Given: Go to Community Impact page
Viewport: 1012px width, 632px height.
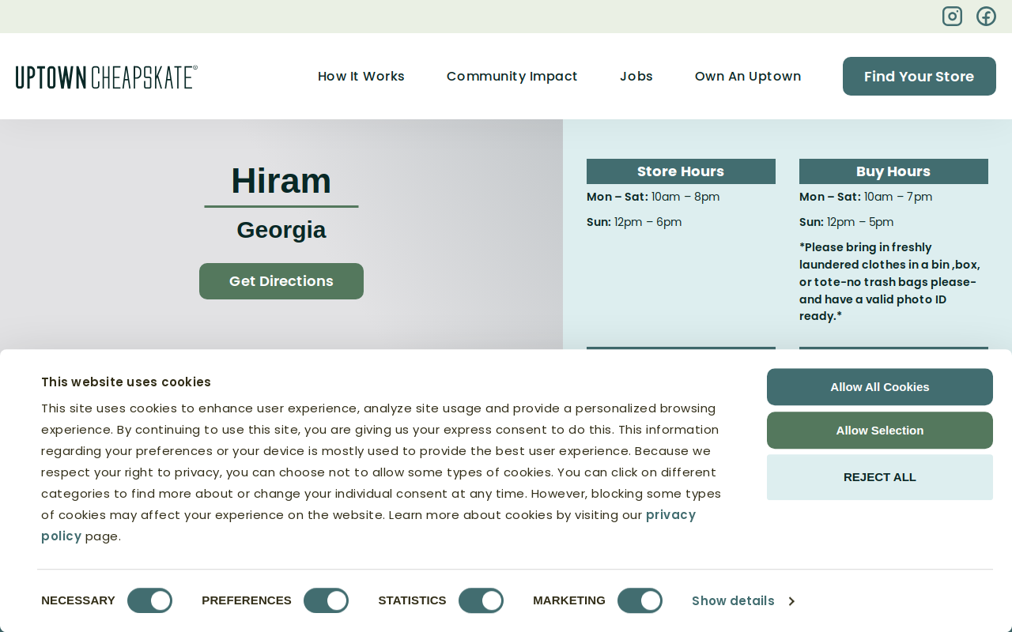Looking at the screenshot, I should pos(512,77).
